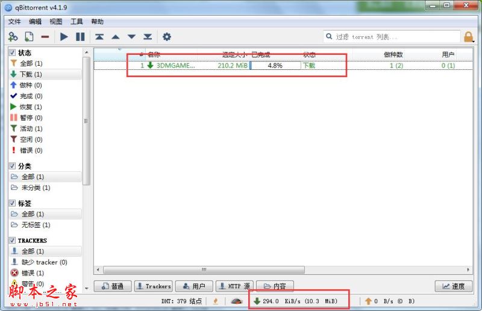
Task: Select 错误 (0) under 状态 filter
Action: (46, 150)
